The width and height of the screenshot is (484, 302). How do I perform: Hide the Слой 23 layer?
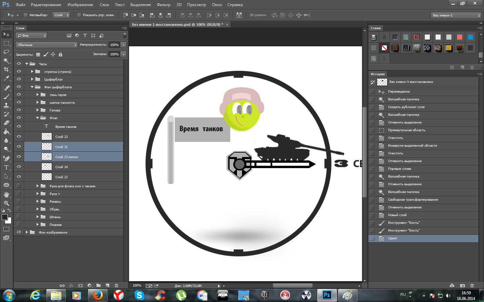click(x=19, y=137)
